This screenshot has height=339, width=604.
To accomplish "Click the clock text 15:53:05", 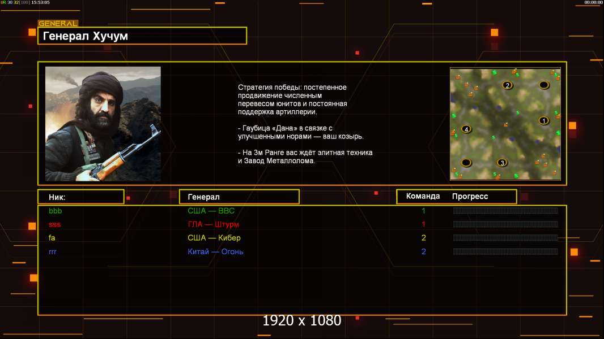I will tap(40, 2).
